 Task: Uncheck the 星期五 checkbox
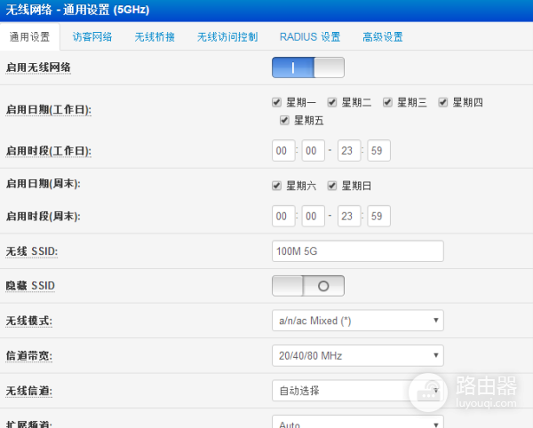[284, 120]
